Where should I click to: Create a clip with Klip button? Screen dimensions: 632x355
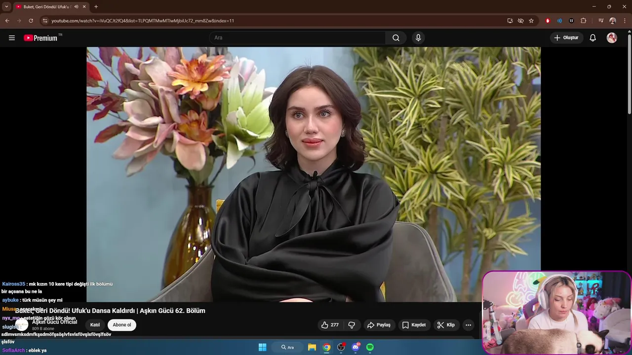coord(446,325)
